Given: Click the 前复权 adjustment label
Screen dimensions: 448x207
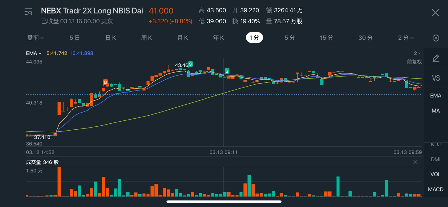Looking at the screenshot, I should (414, 62).
